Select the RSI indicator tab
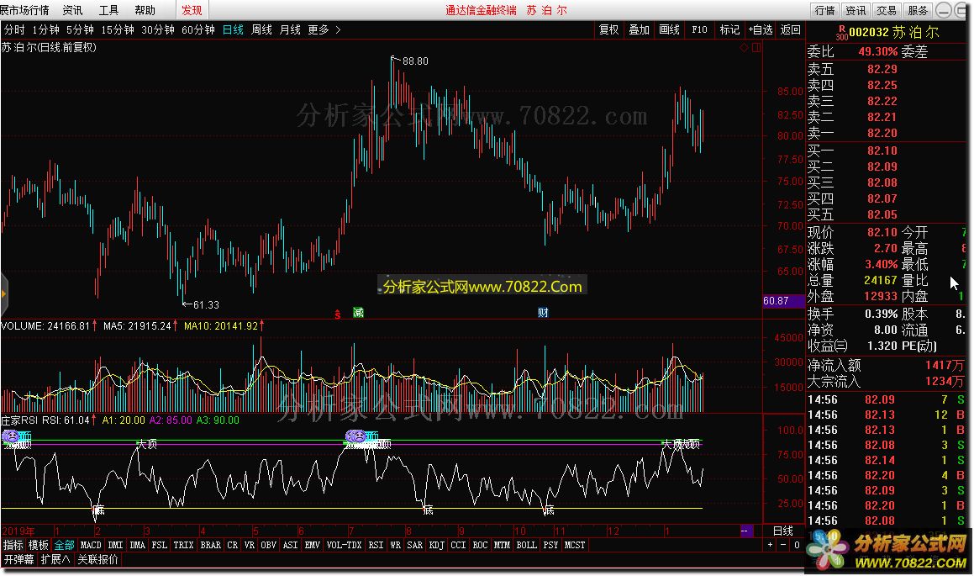Viewport: 974px width, 576px height. pos(376,545)
